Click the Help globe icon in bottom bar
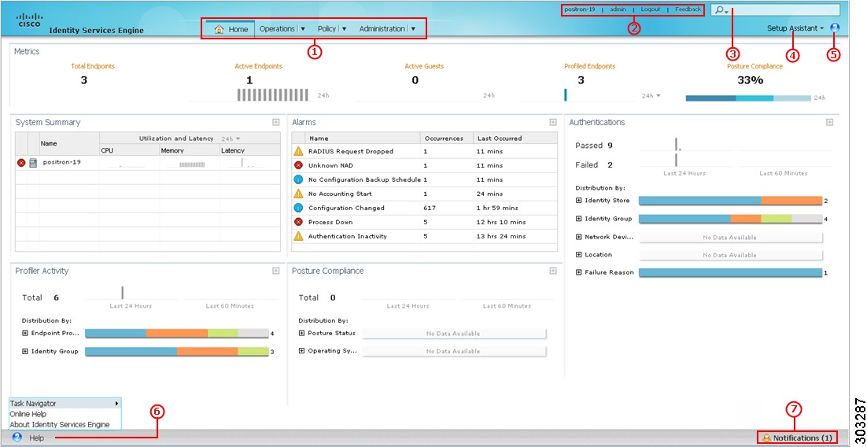867x447 pixels. point(17,438)
